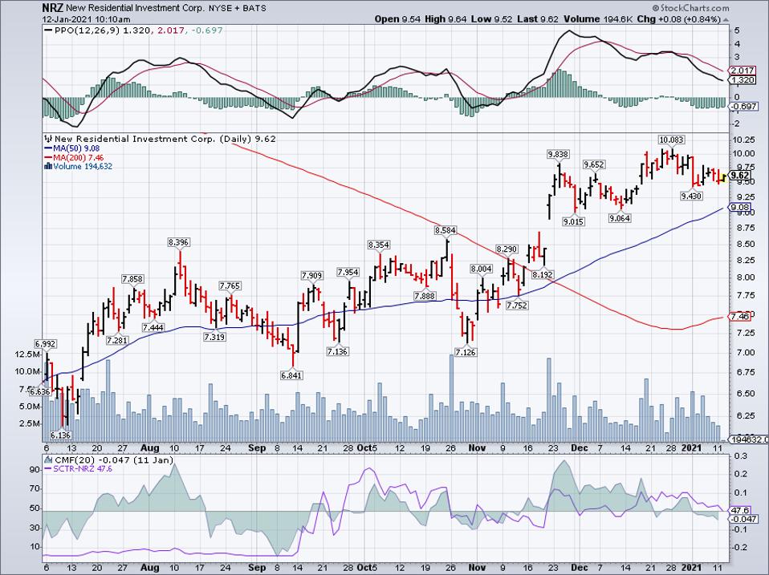
Task: Click the volume bars icon in legend
Action: (48, 166)
